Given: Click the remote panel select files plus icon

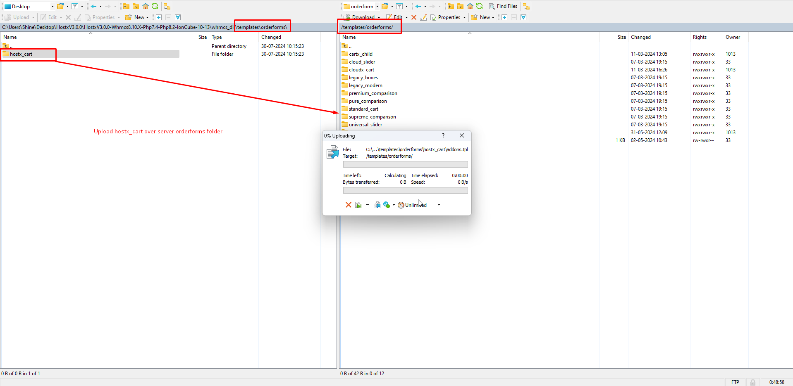Looking at the screenshot, I should 504,17.
